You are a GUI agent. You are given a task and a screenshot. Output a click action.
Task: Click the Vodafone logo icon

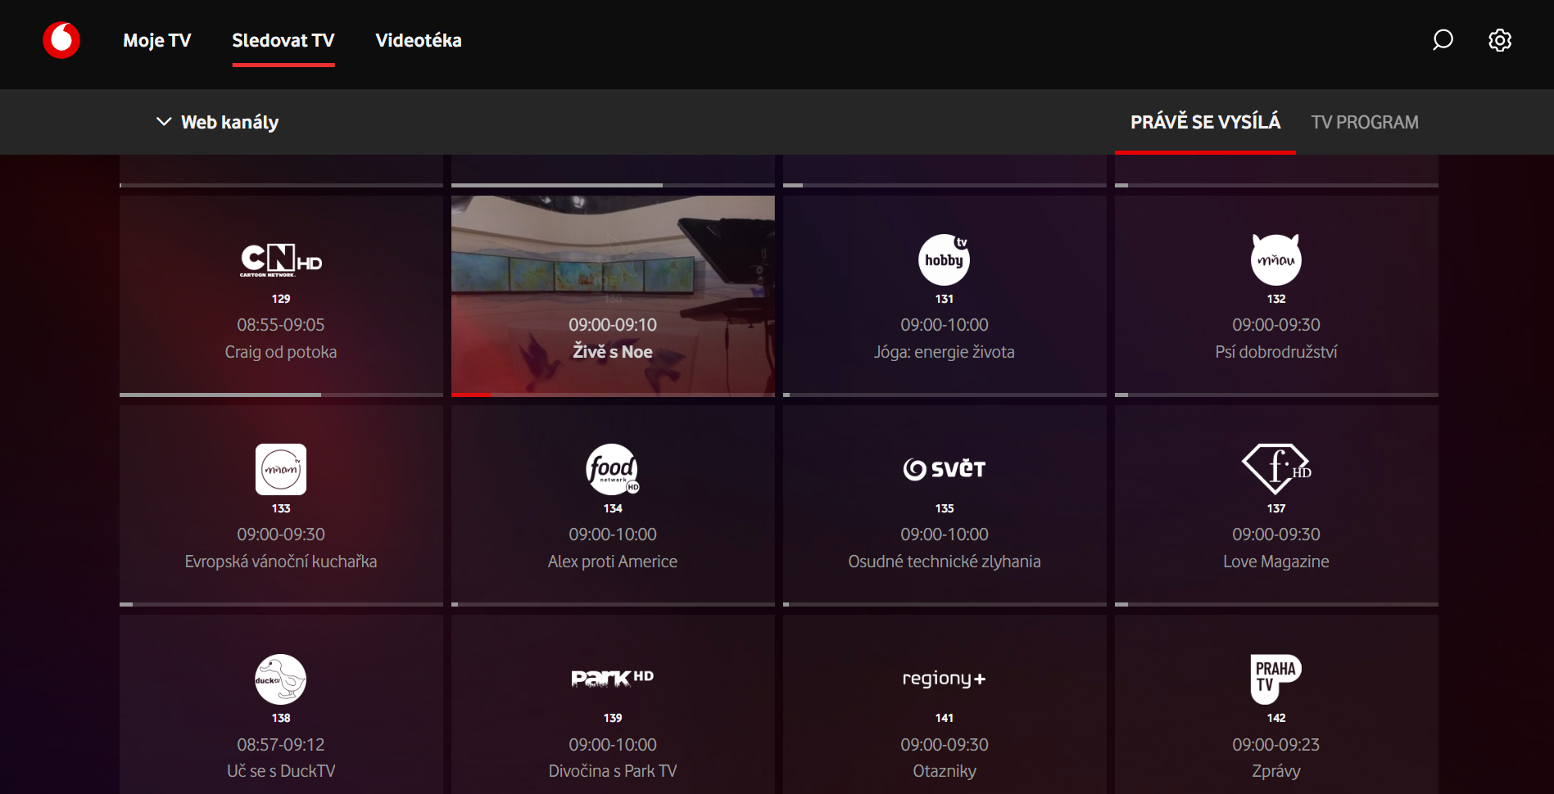[x=61, y=40]
